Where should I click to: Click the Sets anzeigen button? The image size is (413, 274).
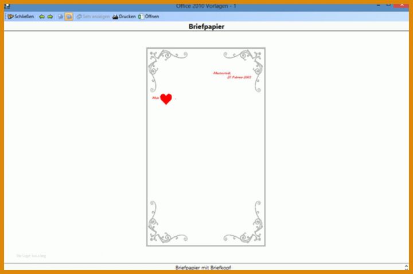pyautogui.click(x=93, y=17)
